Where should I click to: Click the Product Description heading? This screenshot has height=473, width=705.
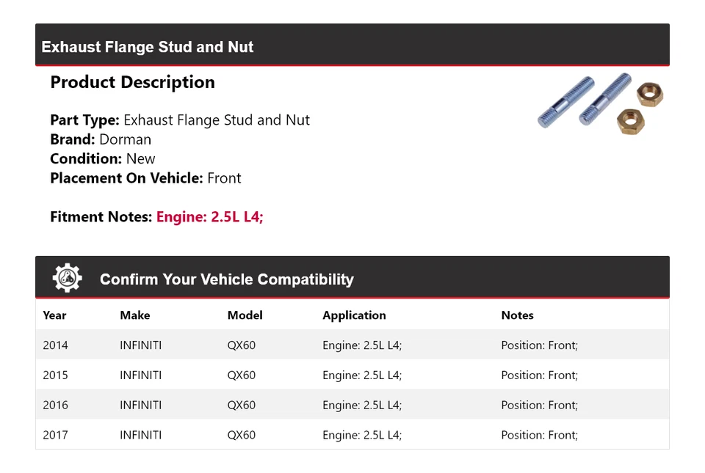tap(132, 82)
